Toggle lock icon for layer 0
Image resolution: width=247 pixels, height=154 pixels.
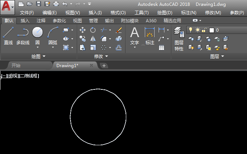(x=204, y=30)
